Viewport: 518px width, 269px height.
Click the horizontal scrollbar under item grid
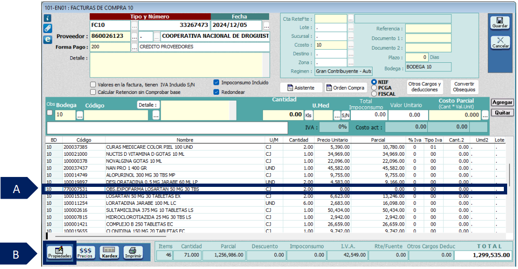pos(110,236)
